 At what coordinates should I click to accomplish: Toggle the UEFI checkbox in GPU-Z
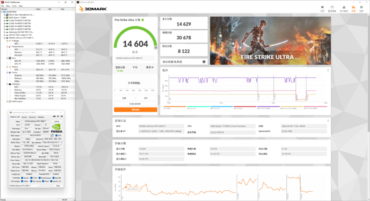pos(56,136)
